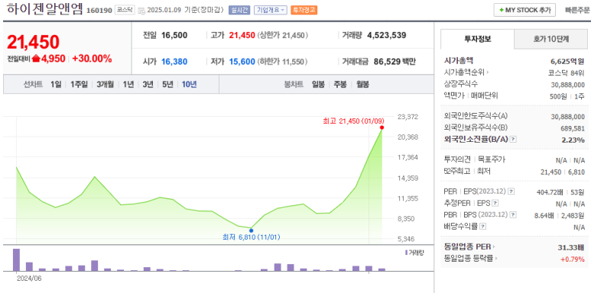Click the 시가총액 value 6,625억원
Screen dimensions: 591x293
tap(567, 61)
